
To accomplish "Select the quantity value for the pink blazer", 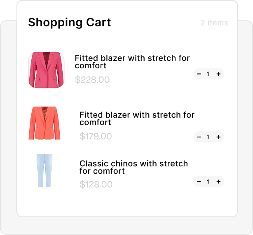I will [x=208, y=74].
